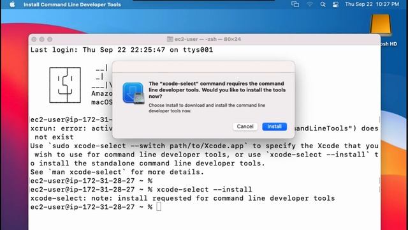Zoom the Terminal window with green button
Screen dimensions: 408x230
50,40
